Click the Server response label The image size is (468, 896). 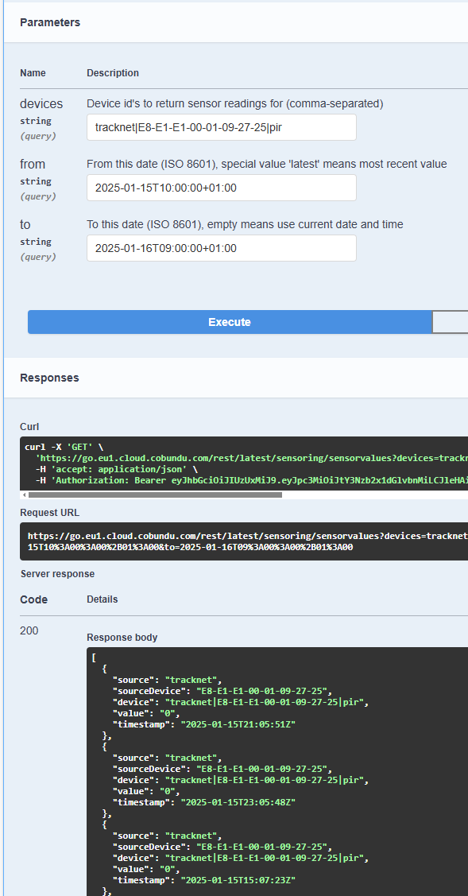pos(57,574)
